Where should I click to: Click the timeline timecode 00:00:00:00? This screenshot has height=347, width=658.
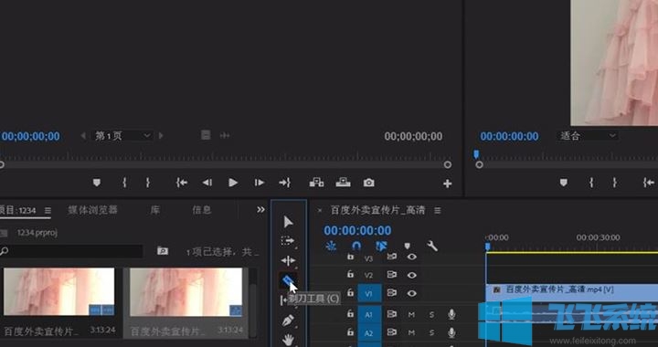[357, 230]
